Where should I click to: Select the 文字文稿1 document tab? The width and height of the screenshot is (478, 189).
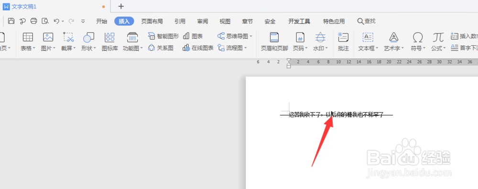pos(55,6)
